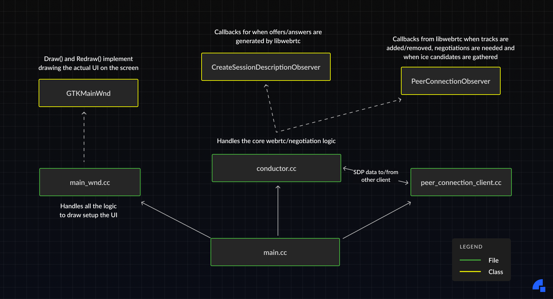Viewport: 553px width, 299px height.
Task: Select the GTKMainWnd class box
Action: tap(88, 93)
